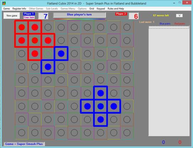
Task: Open the Sub-Levels menu
Action: pyautogui.click(x=52, y=9)
